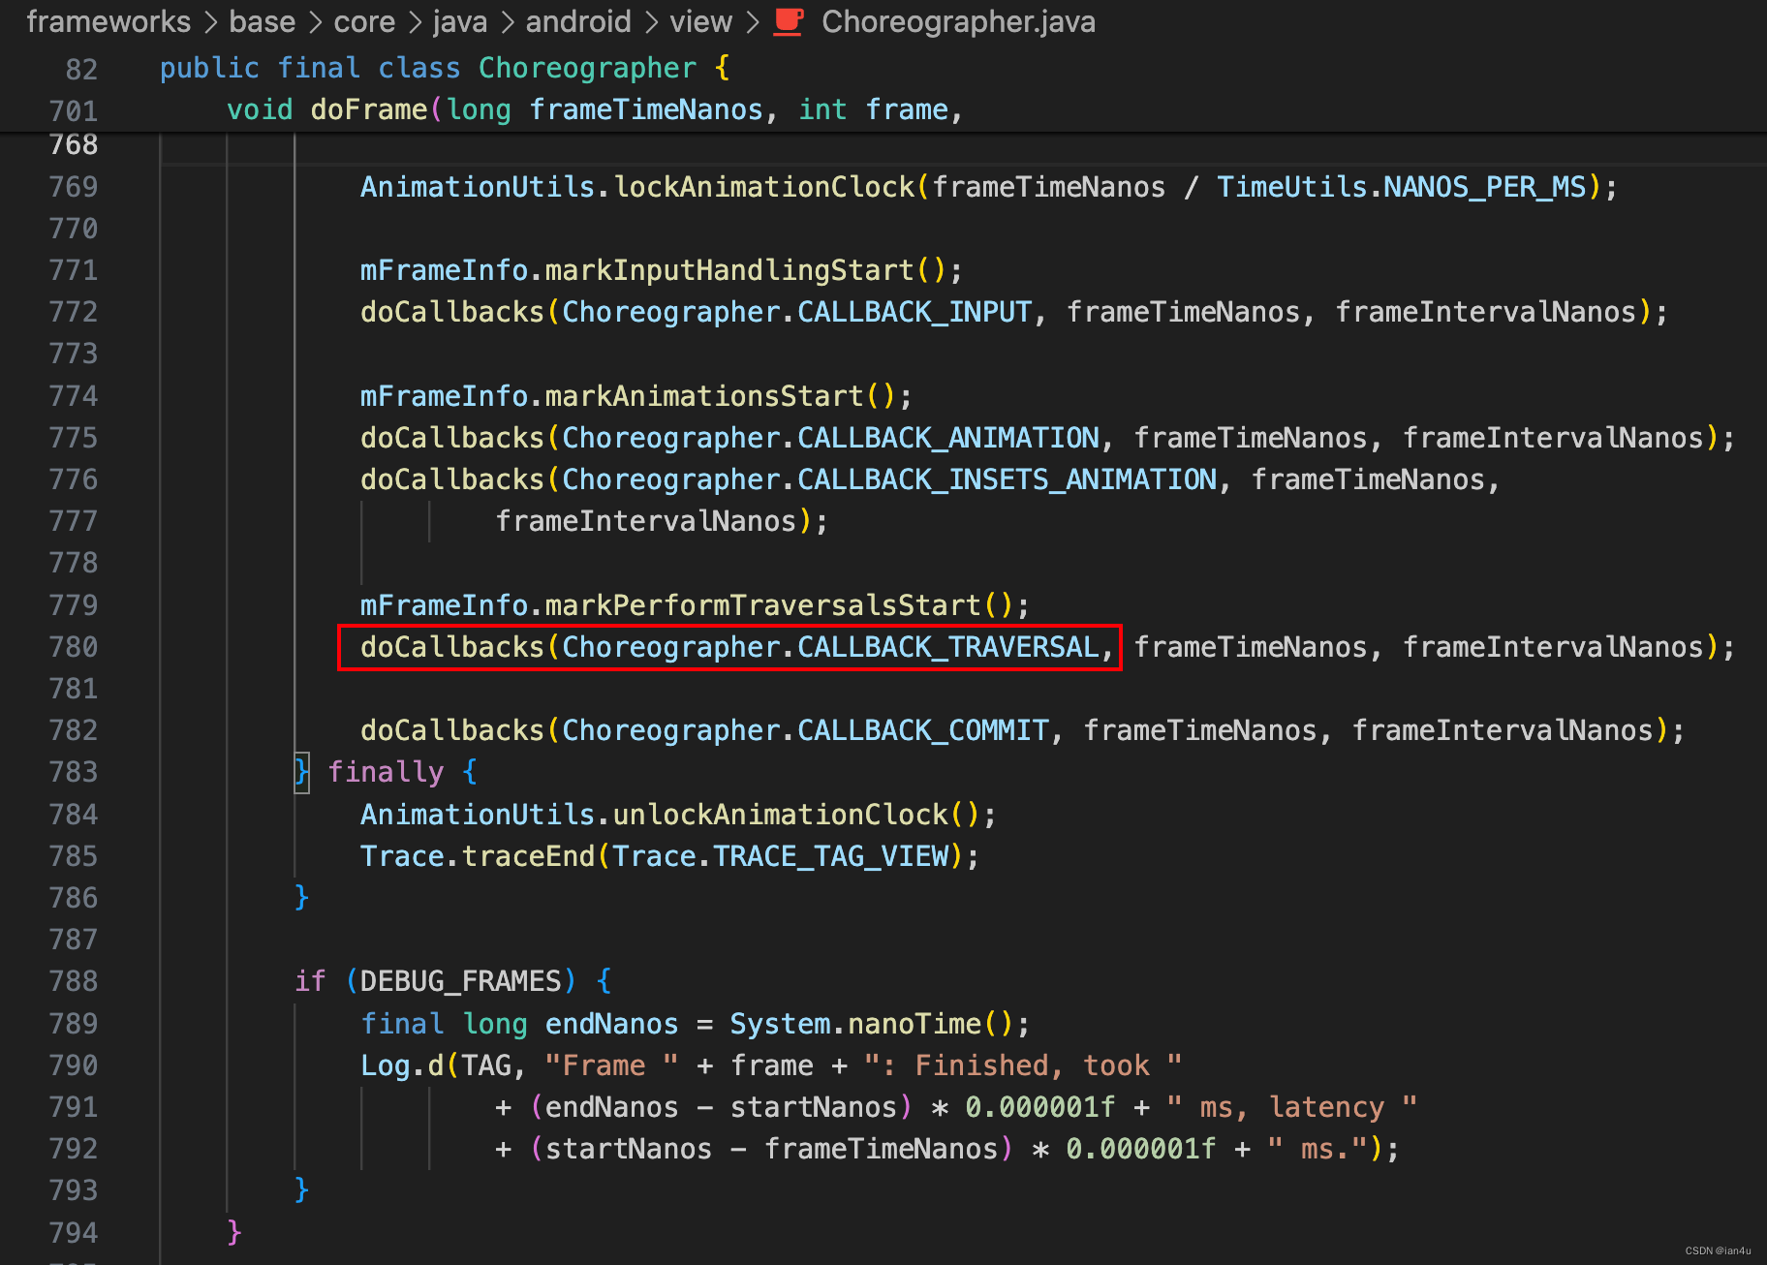The height and width of the screenshot is (1265, 1767).
Task: Click 'startNanos' on line 792
Action: [x=629, y=1149]
